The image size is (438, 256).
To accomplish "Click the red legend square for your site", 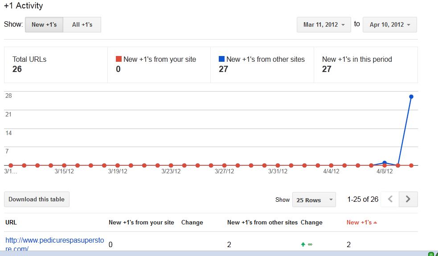I will click(x=119, y=59).
